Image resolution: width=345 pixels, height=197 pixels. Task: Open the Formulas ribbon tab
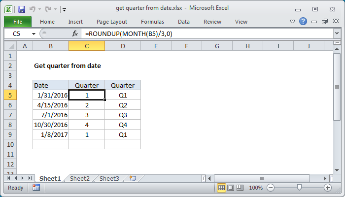[152, 22]
